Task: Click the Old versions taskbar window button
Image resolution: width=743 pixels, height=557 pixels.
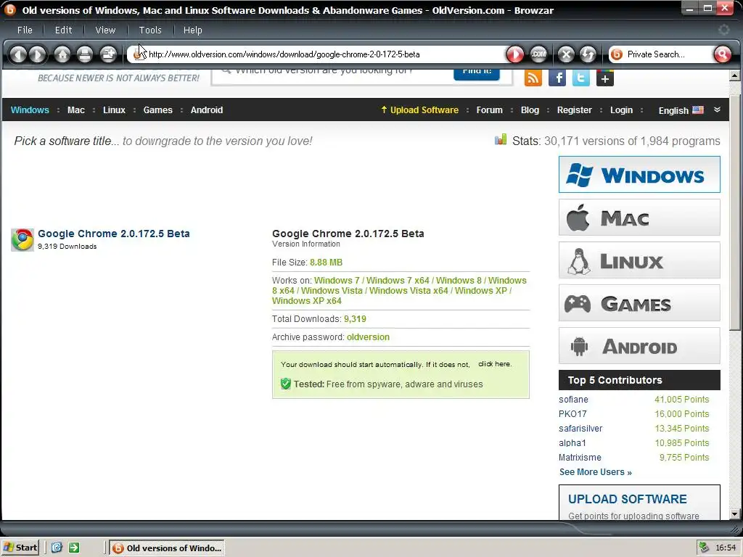Action: [x=167, y=548]
